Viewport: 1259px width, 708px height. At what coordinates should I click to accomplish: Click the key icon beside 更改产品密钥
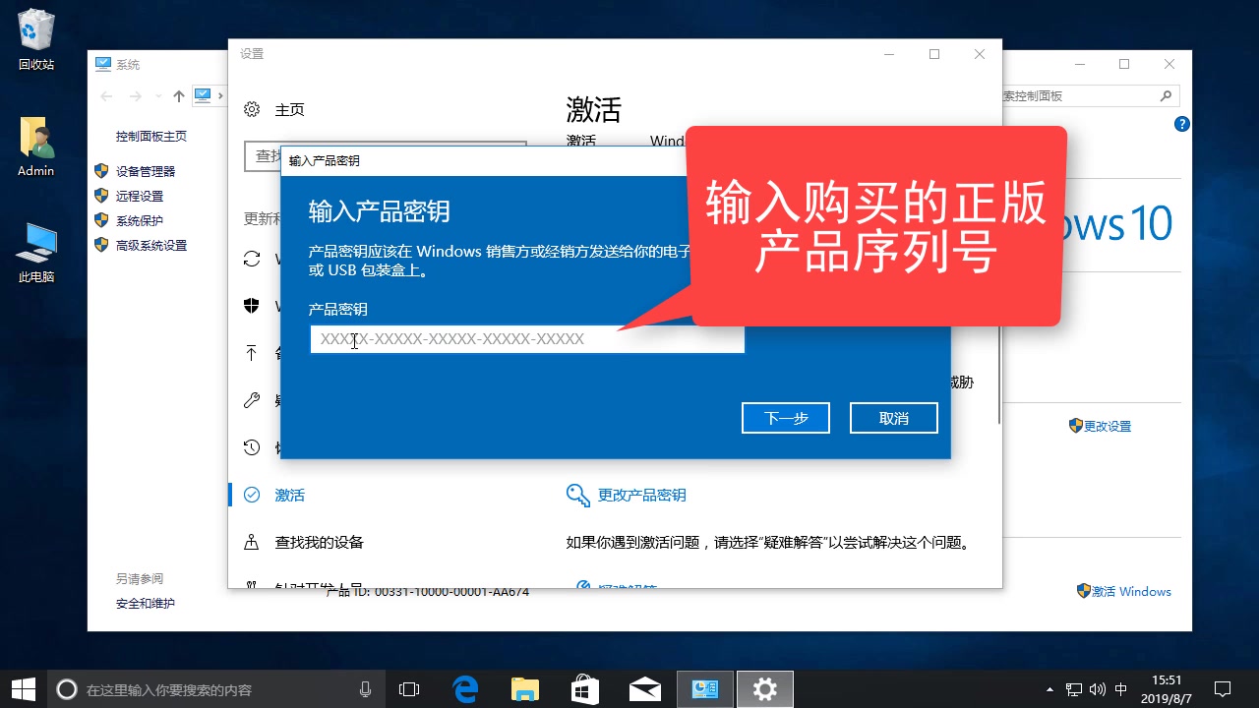point(575,495)
